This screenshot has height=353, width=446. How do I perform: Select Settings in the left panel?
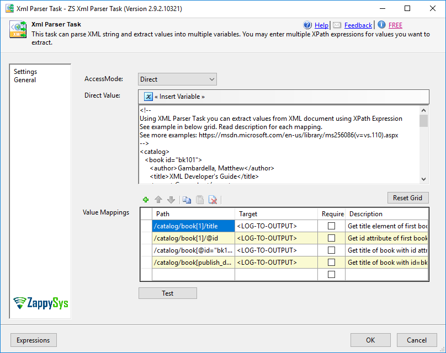(25, 72)
